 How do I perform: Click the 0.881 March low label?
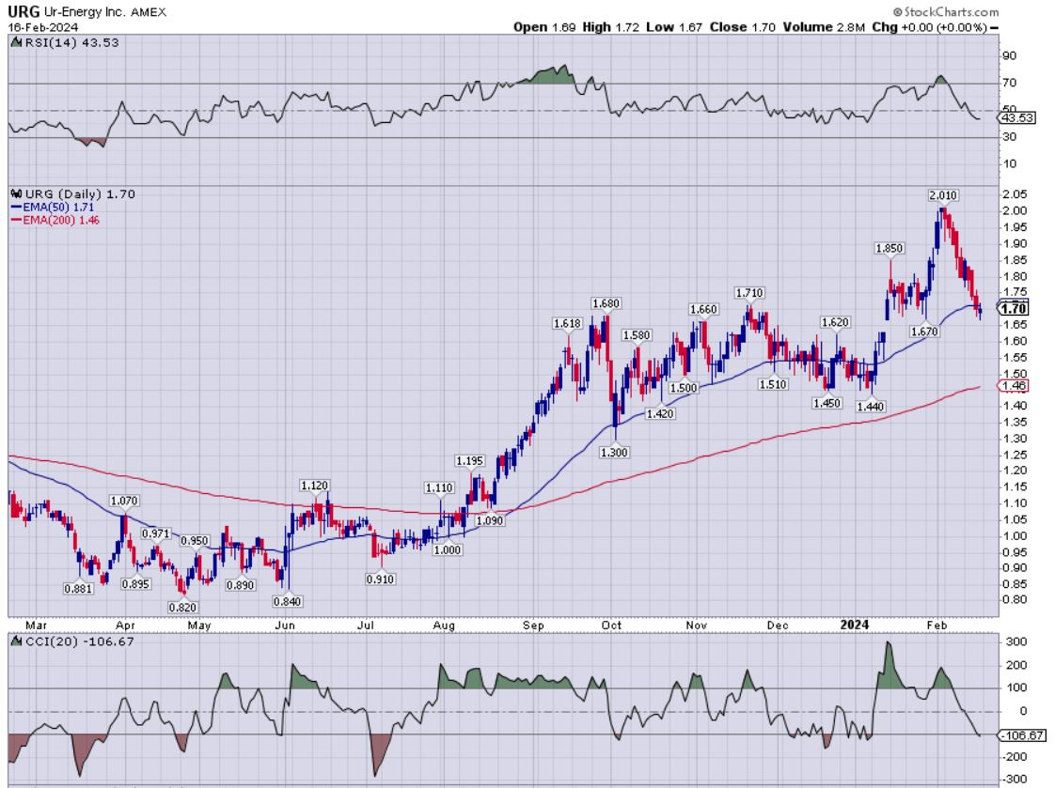[78, 589]
